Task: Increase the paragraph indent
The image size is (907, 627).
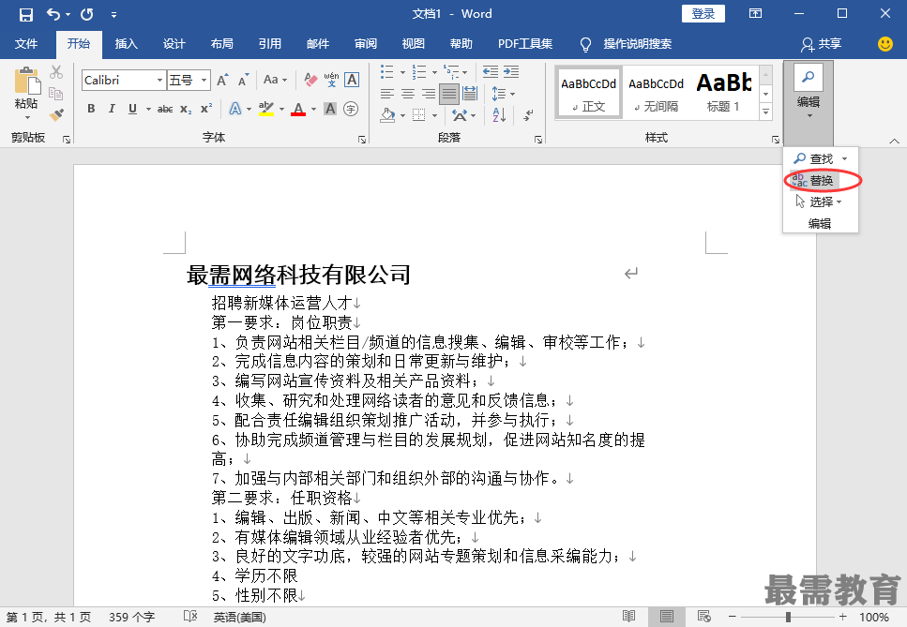Action: click(511, 71)
